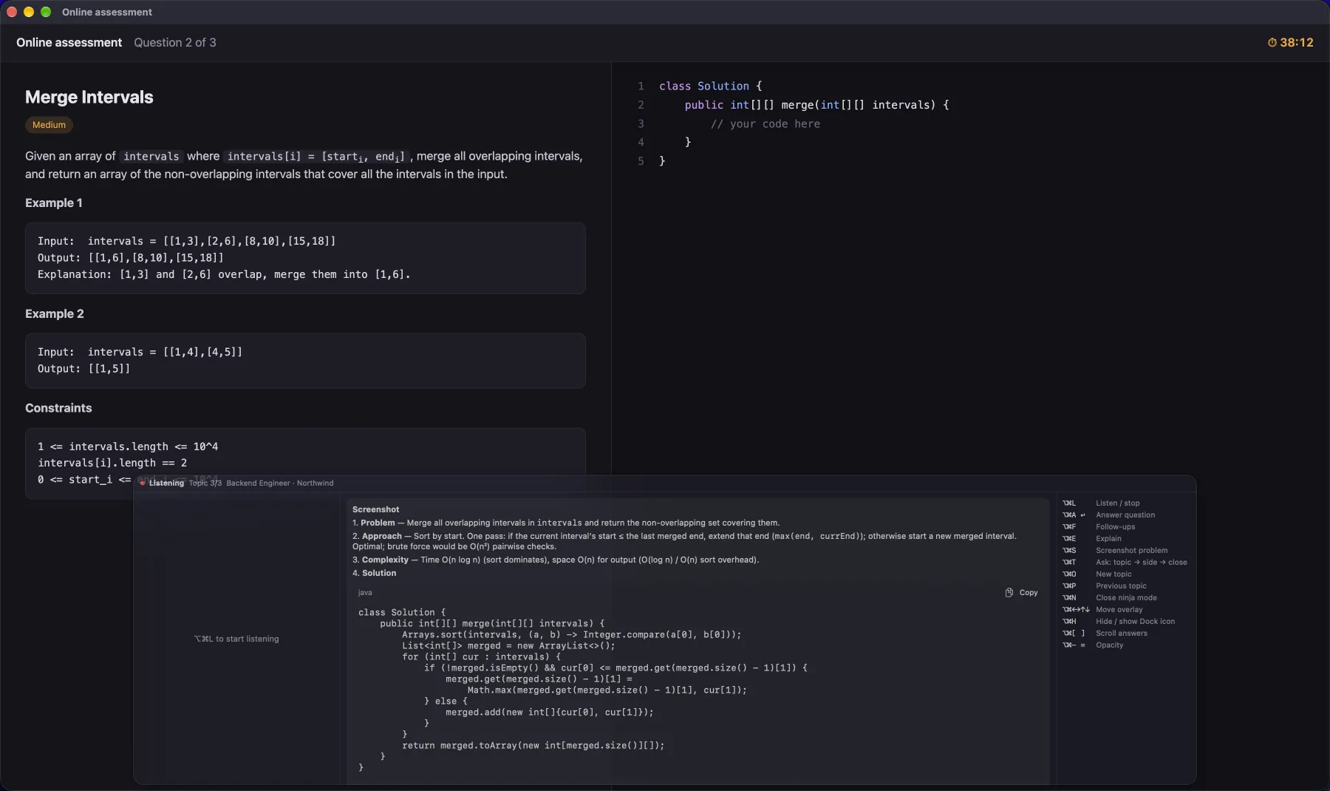This screenshot has height=791, width=1330.
Task: Click the 'Merge Intervals' problem title
Action: pyautogui.click(x=89, y=98)
